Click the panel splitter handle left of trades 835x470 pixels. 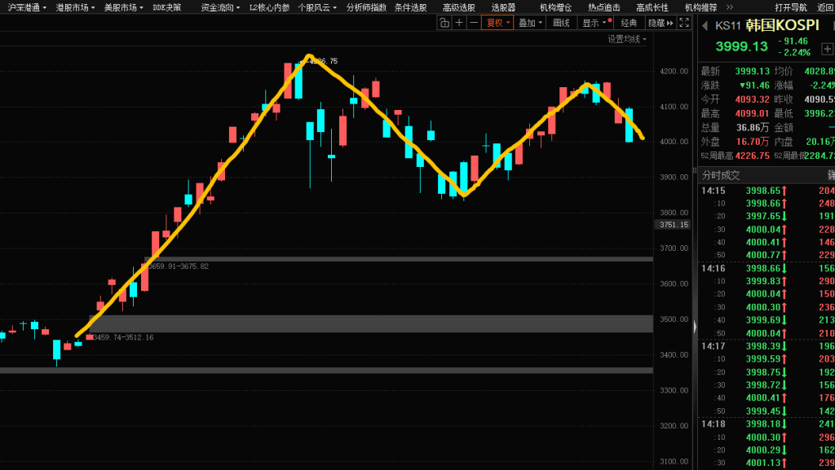695,326
